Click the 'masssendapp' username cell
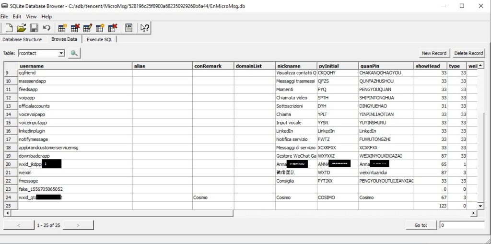Image resolution: width=491 pixels, height=244 pixels. point(75,81)
